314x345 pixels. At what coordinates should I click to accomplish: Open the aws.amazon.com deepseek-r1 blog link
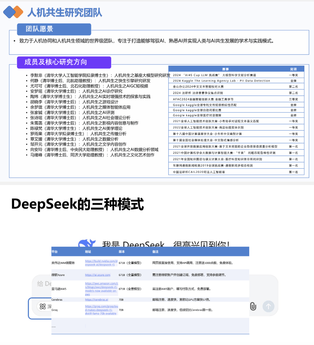point(102,289)
